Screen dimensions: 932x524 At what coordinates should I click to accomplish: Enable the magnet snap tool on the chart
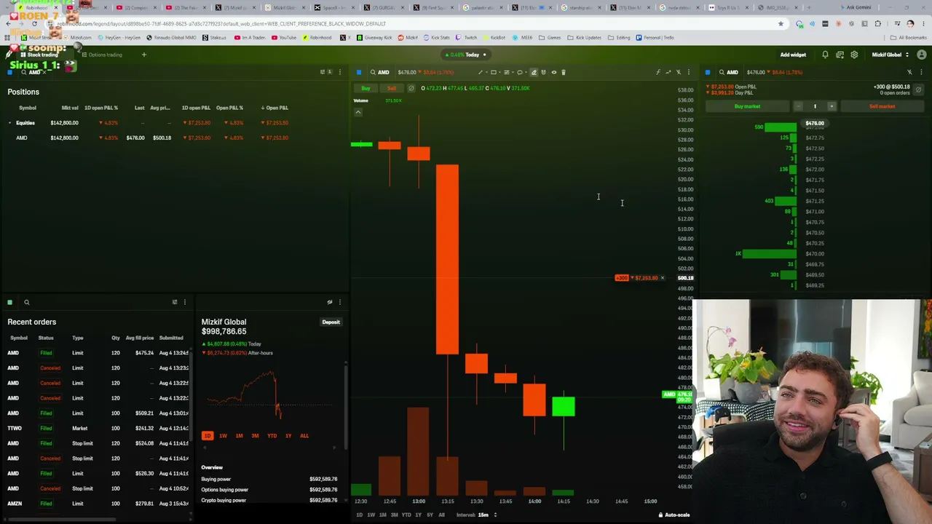tap(543, 72)
